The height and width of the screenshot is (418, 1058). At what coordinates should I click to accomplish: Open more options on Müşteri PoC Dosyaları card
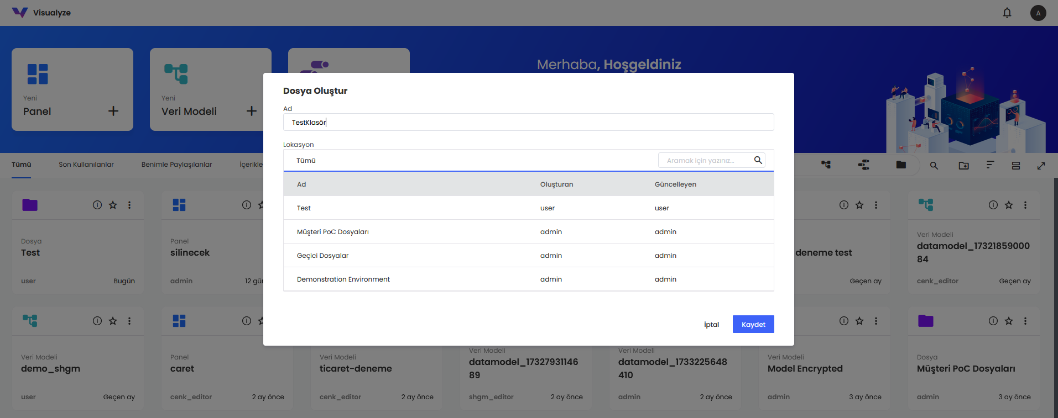pos(1025,321)
